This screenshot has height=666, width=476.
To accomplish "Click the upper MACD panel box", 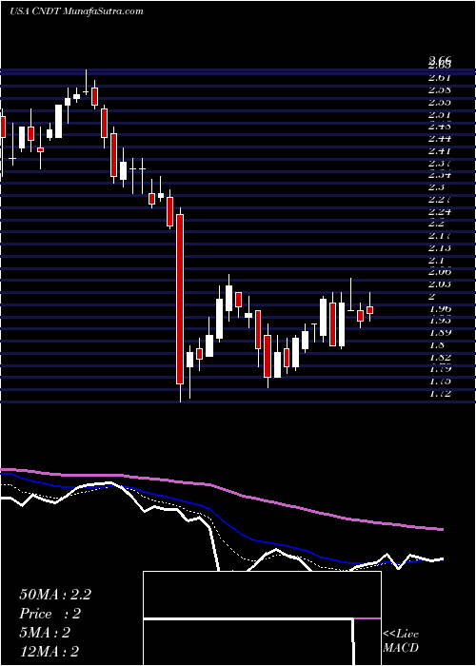I will [x=262, y=595].
